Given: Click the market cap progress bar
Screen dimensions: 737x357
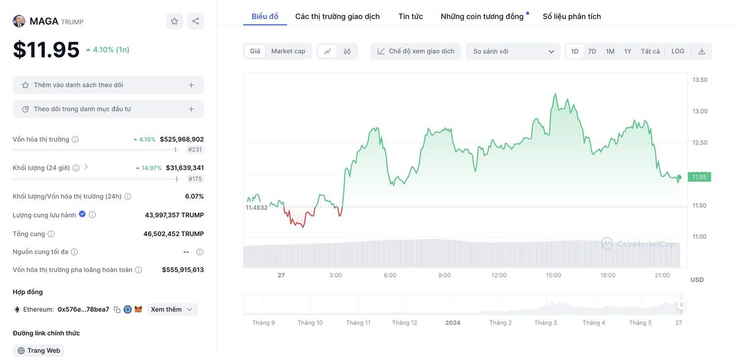Looking at the screenshot, I should click(96, 150).
